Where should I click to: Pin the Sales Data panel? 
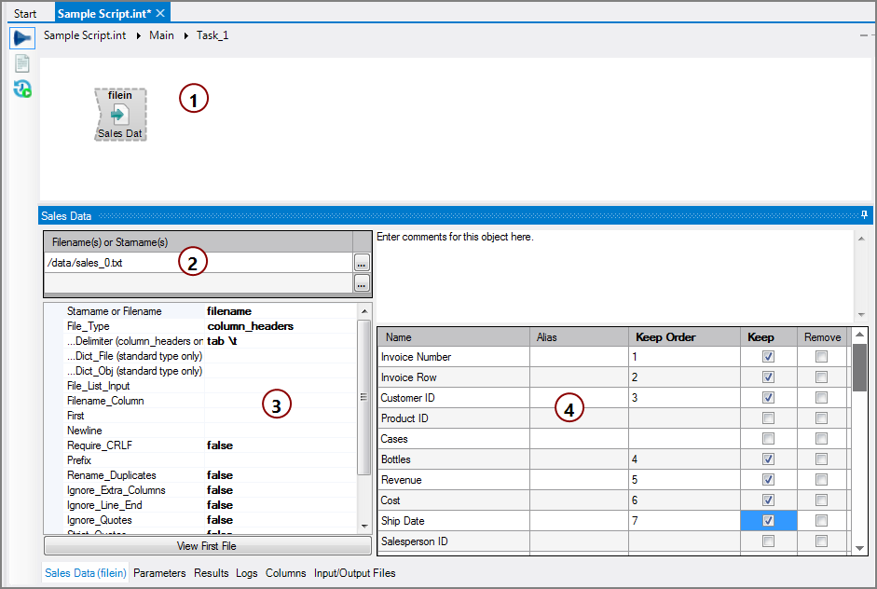[x=864, y=215]
